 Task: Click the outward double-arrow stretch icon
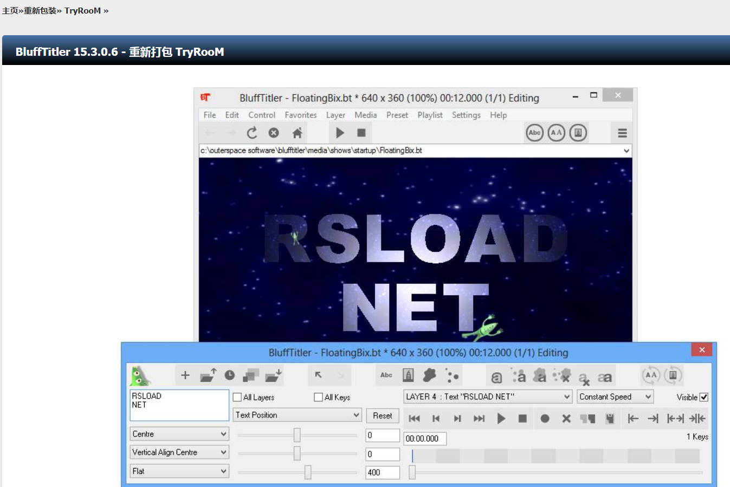pyautogui.click(x=675, y=418)
